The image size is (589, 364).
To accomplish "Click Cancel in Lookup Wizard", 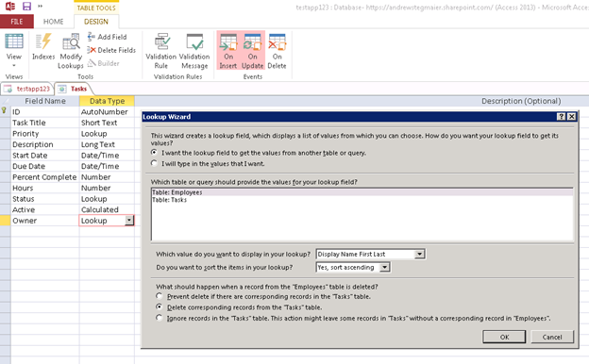I will click(x=552, y=337).
